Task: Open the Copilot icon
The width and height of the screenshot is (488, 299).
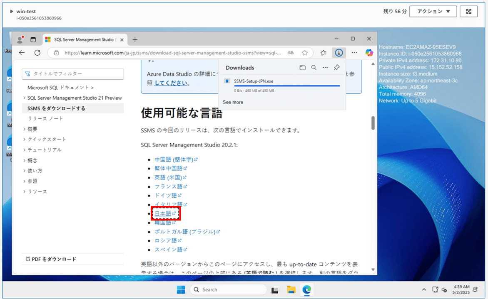Action: 369,53
